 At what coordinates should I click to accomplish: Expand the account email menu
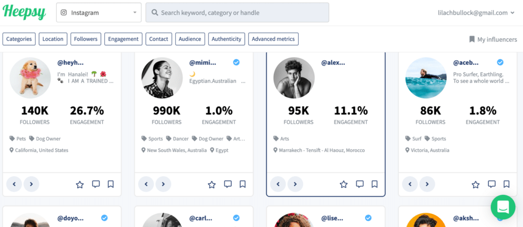coord(476,13)
